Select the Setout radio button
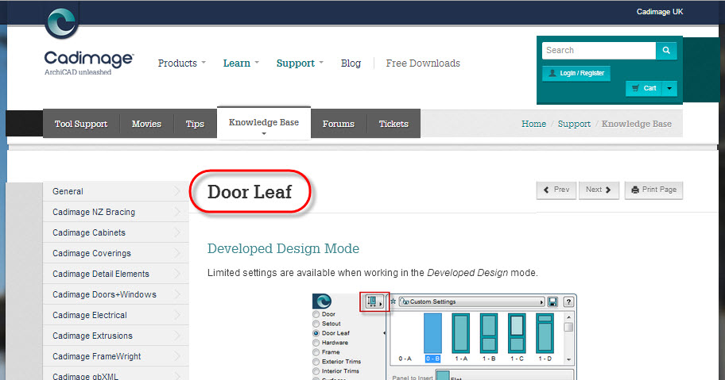Image resolution: width=725 pixels, height=380 pixels. (x=316, y=324)
